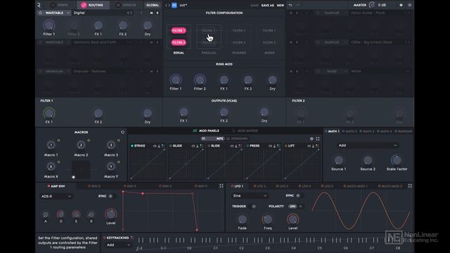This screenshot has height=253, width=450.
Task: Open the Synth tab
Action: pos(60,5)
